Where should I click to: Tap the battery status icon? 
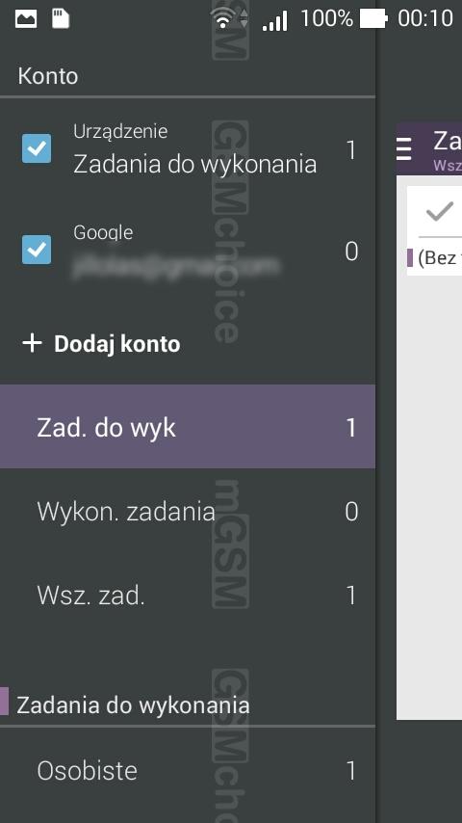pyautogui.click(x=373, y=19)
